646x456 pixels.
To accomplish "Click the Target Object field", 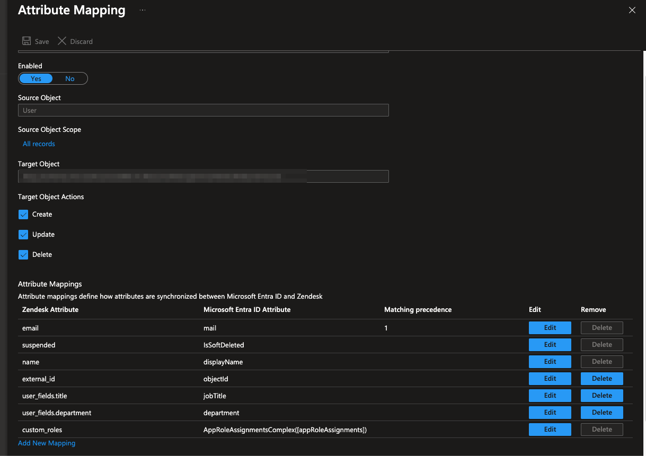I will (203, 176).
